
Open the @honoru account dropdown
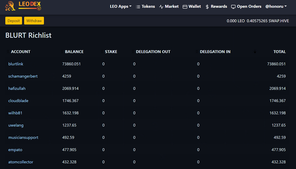tap(276, 7)
